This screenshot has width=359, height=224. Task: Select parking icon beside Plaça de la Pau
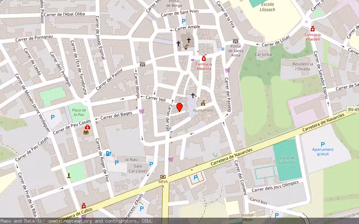pyautogui.click(x=53, y=117)
